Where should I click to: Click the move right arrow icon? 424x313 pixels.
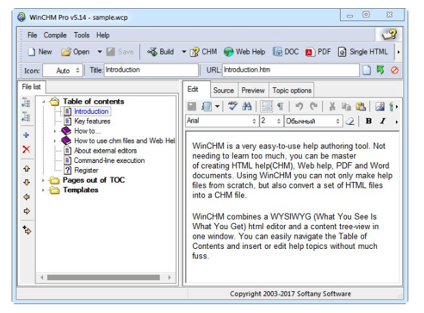(27, 211)
